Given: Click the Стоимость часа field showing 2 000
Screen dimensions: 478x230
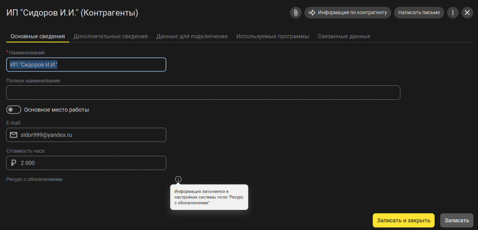Looking at the screenshot, I should 86,163.
